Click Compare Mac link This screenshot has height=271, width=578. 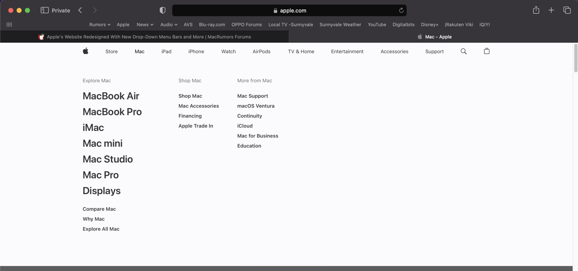pyautogui.click(x=99, y=209)
